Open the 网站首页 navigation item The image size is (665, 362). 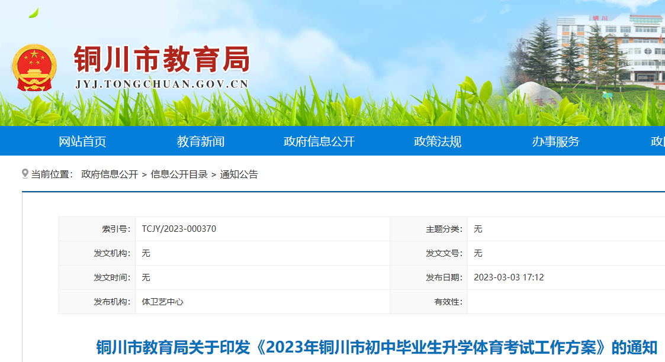pos(82,141)
